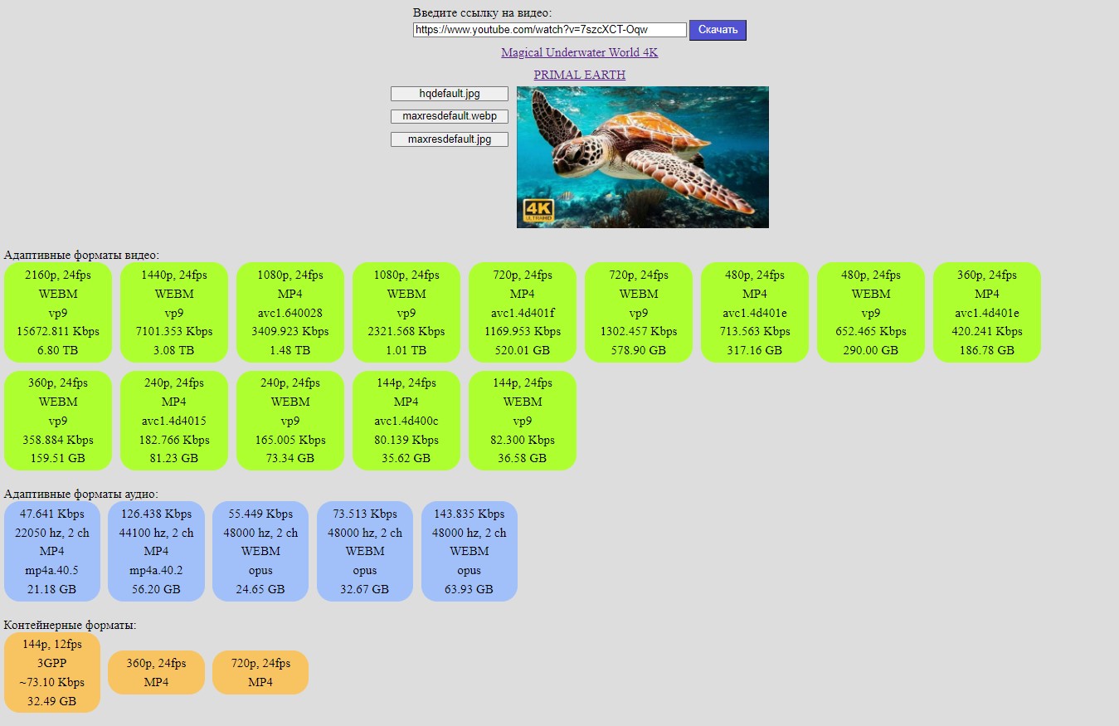Select 360p 24fps MP4 container format
This screenshot has height=726, width=1119.
[157, 673]
